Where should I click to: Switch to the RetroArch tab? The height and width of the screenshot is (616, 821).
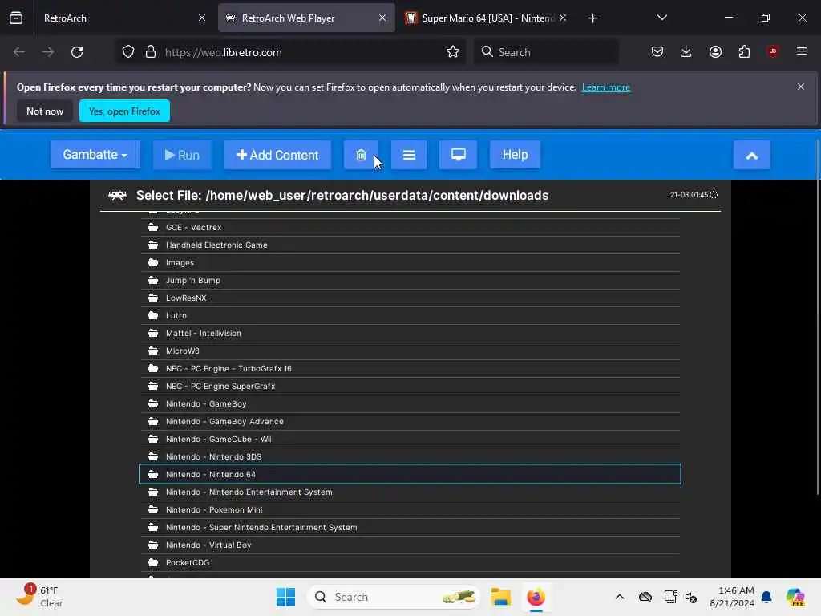pos(123,18)
